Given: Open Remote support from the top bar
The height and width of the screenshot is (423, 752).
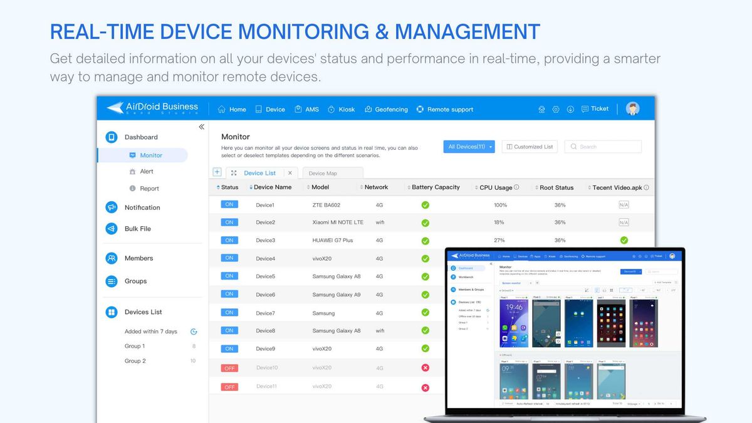Looking at the screenshot, I should click(445, 109).
